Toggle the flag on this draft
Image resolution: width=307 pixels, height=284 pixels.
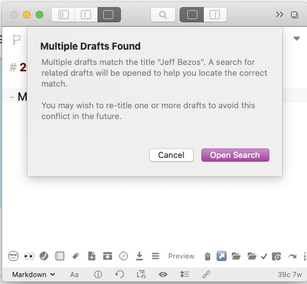(17, 39)
